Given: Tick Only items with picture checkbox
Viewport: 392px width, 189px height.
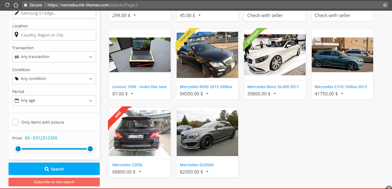Looking at the screenshot, I should tap(15, 122).
